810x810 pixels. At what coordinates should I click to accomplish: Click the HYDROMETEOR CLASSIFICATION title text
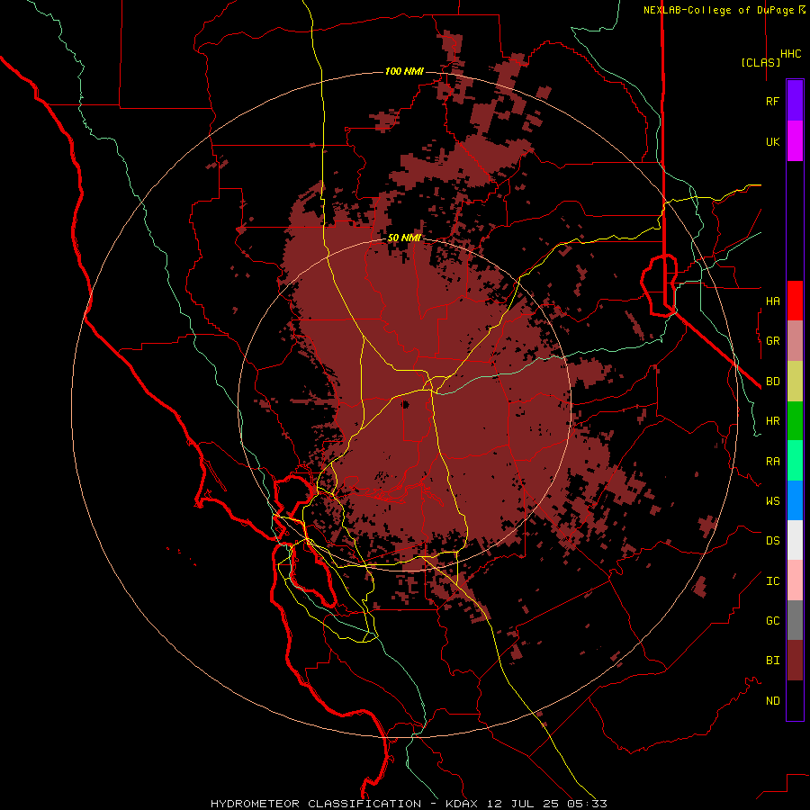pos(316,804)
